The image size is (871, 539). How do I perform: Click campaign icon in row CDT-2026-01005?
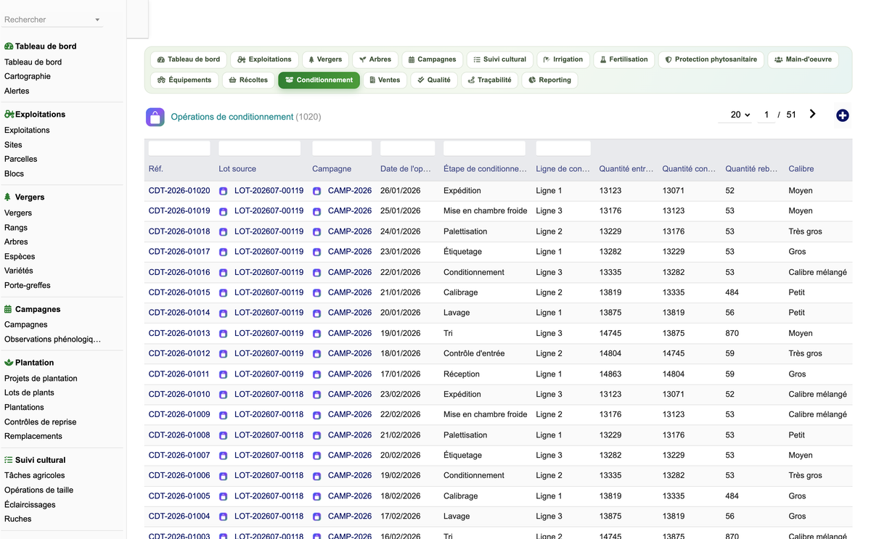(x=316, y=496)
